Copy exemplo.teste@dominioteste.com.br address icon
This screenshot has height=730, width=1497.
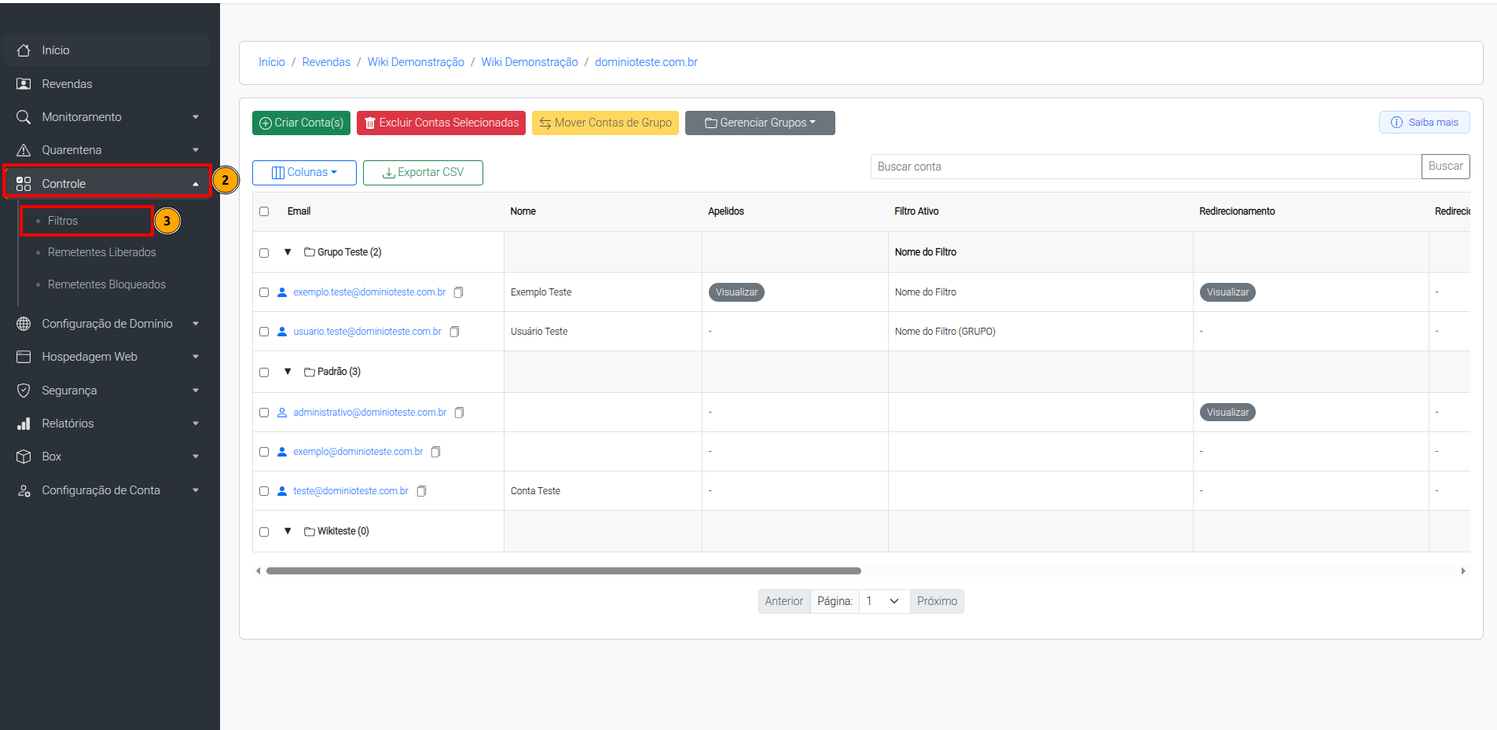pos(459,292)
